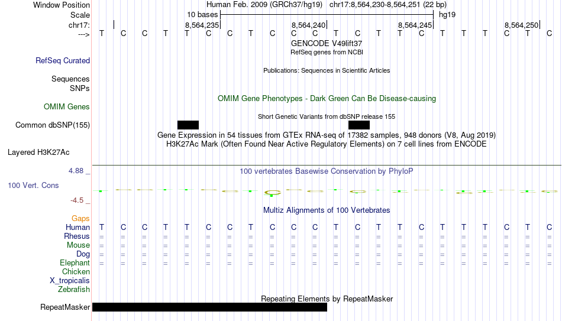Click the Gaps label in Multiz alignment
562x321 pixels.
(x=80, y=219)
